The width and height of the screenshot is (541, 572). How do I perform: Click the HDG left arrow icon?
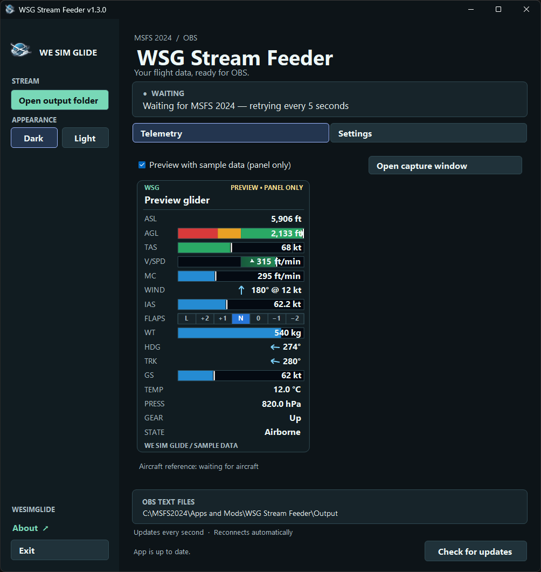275,347
